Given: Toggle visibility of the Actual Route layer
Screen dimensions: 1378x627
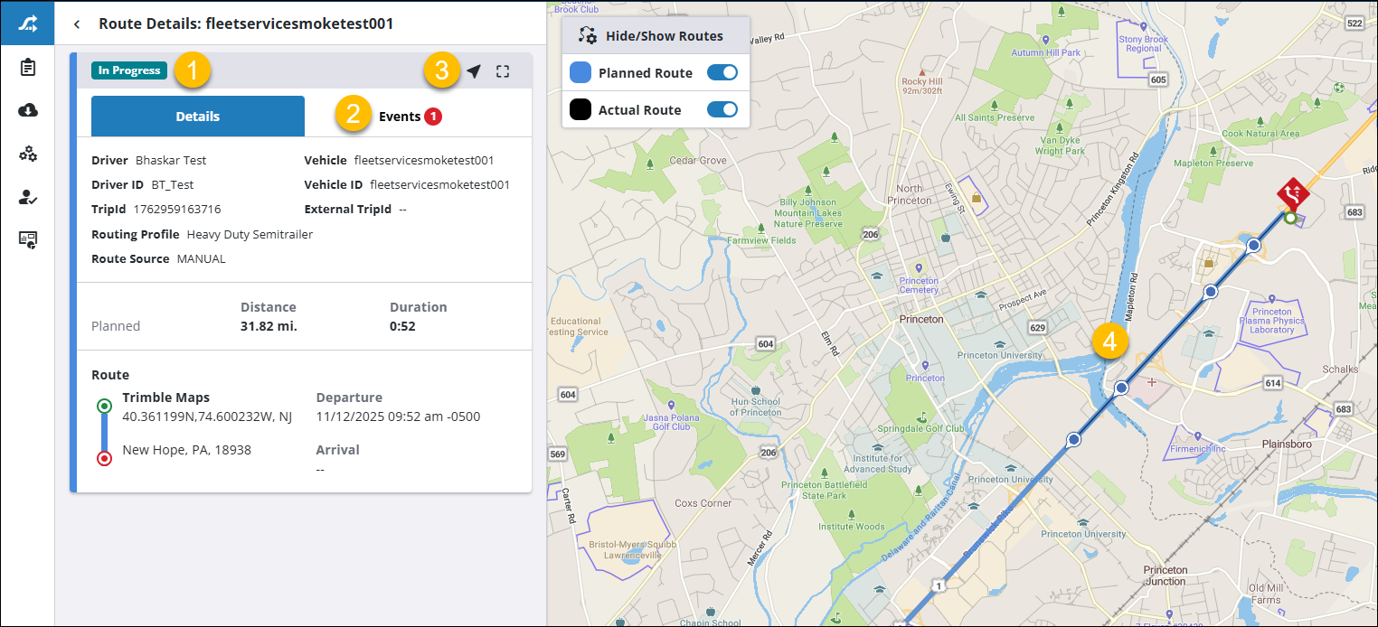Looking at the screenshot, I should click(722, 109).
